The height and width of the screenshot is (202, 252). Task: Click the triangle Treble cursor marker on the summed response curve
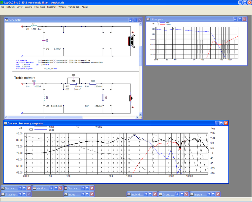coord(194,139)
